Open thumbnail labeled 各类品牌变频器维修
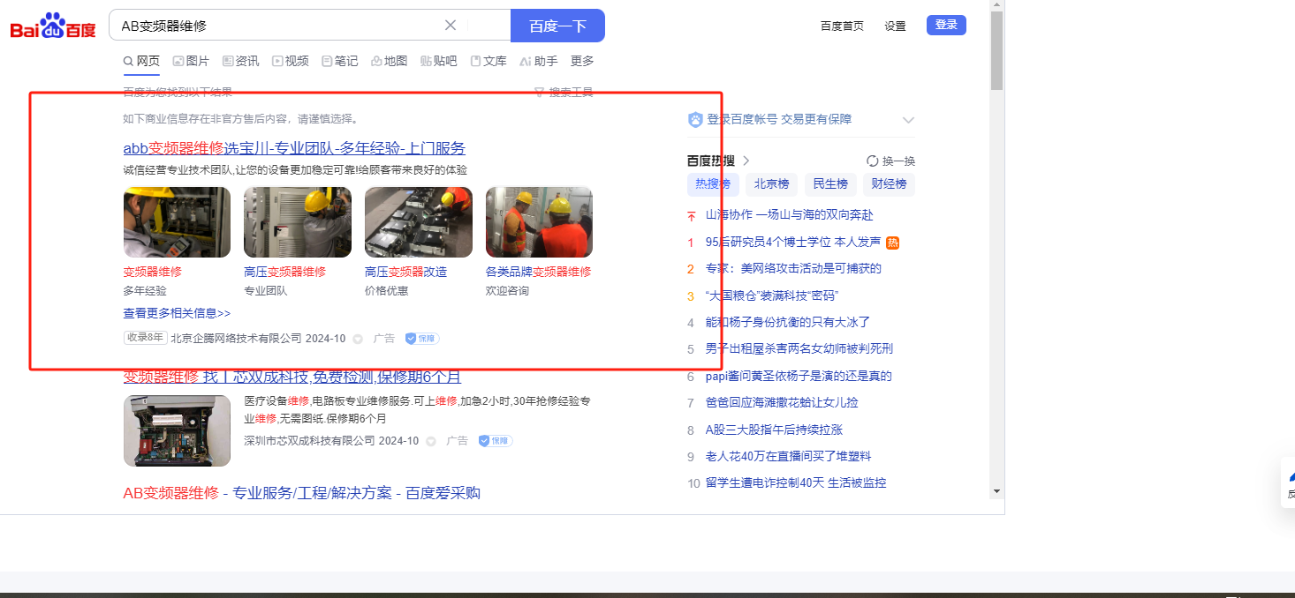Screen dimensions: 1295x598 (539, 222)
